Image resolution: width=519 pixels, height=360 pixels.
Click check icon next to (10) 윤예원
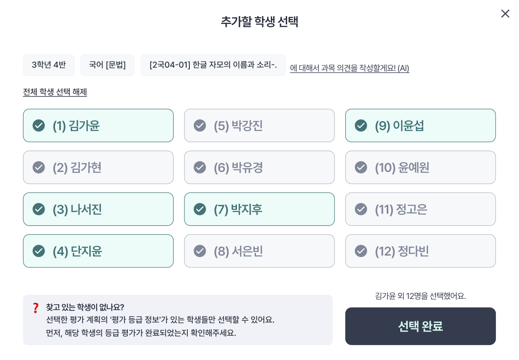pos(361,167)
